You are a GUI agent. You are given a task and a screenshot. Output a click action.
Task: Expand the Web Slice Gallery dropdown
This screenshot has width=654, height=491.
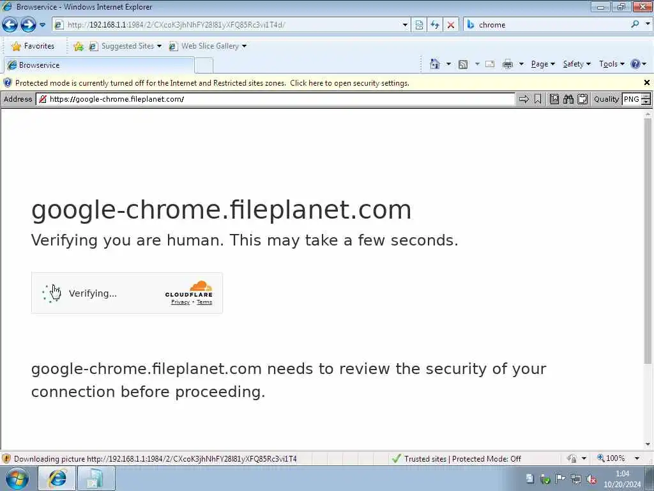(x=244, y=46)
